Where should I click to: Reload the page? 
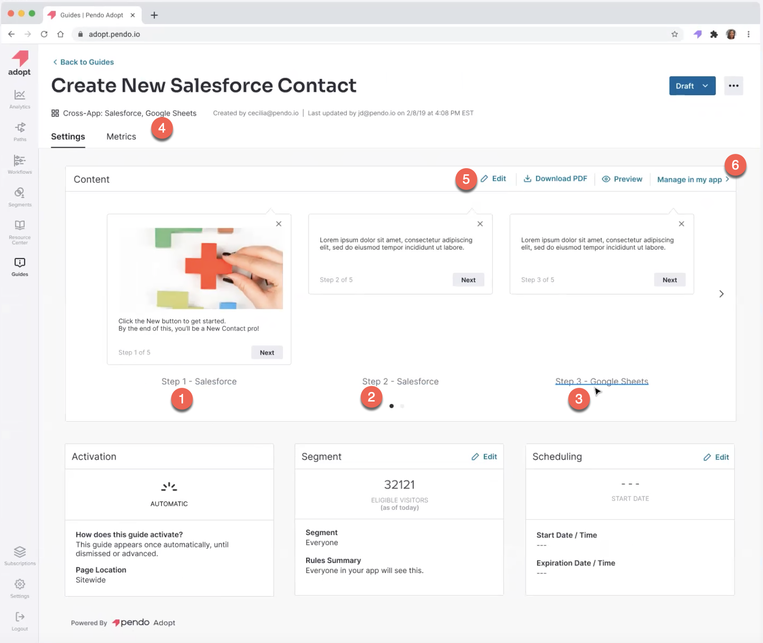coord(44,34)
